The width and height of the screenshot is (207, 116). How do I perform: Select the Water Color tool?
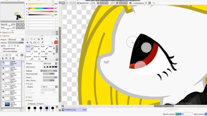pyautogui.click(x=52, y=48)
